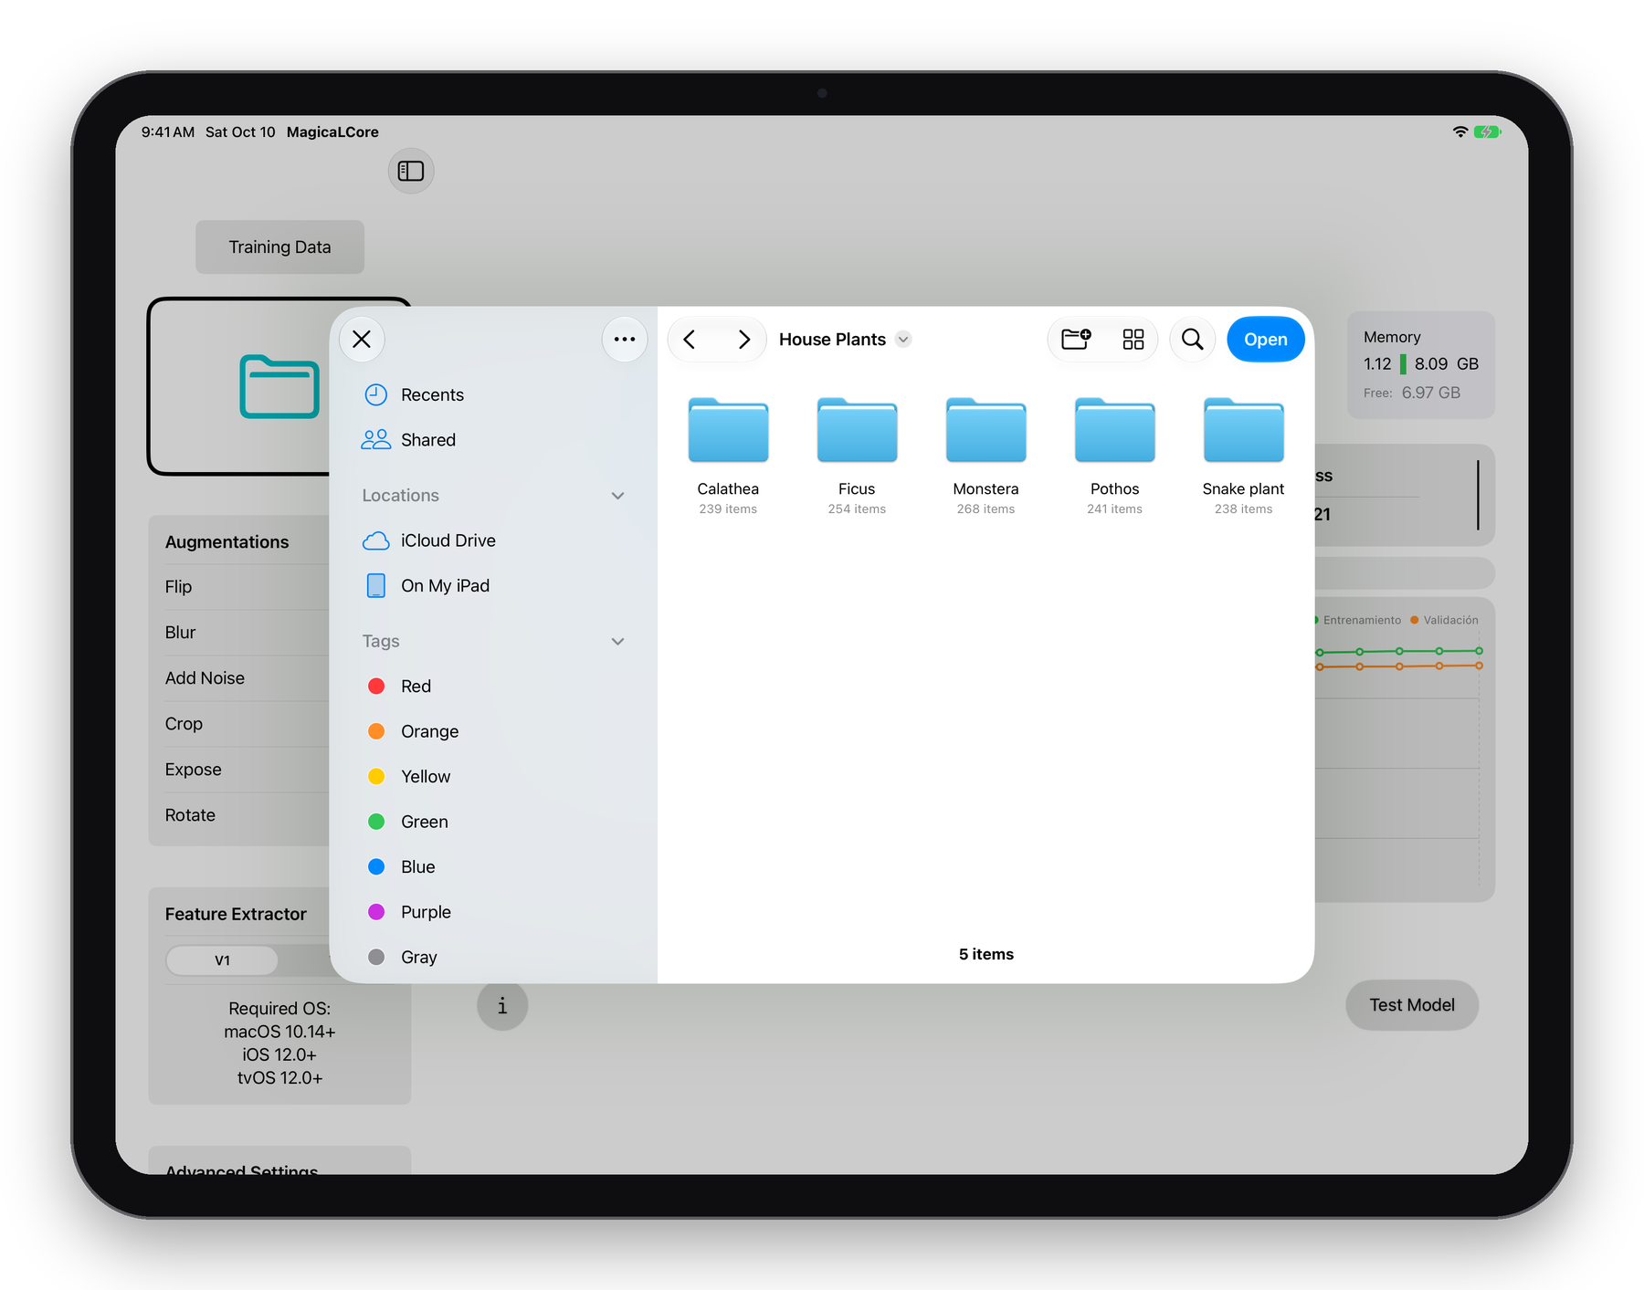Screen dimensions: 1644x1290
Task: Toggle the sidebar panel icon
Action: pos(411,171)
